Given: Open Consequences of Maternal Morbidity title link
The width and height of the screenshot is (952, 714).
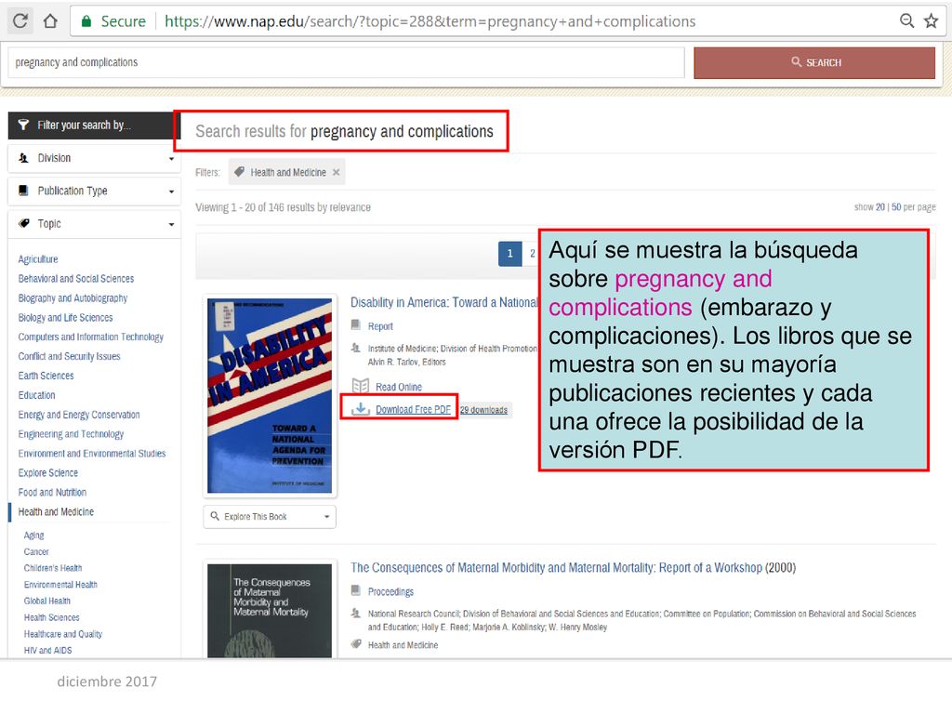Looking at the screenshot, I should (x=556, y=568).
